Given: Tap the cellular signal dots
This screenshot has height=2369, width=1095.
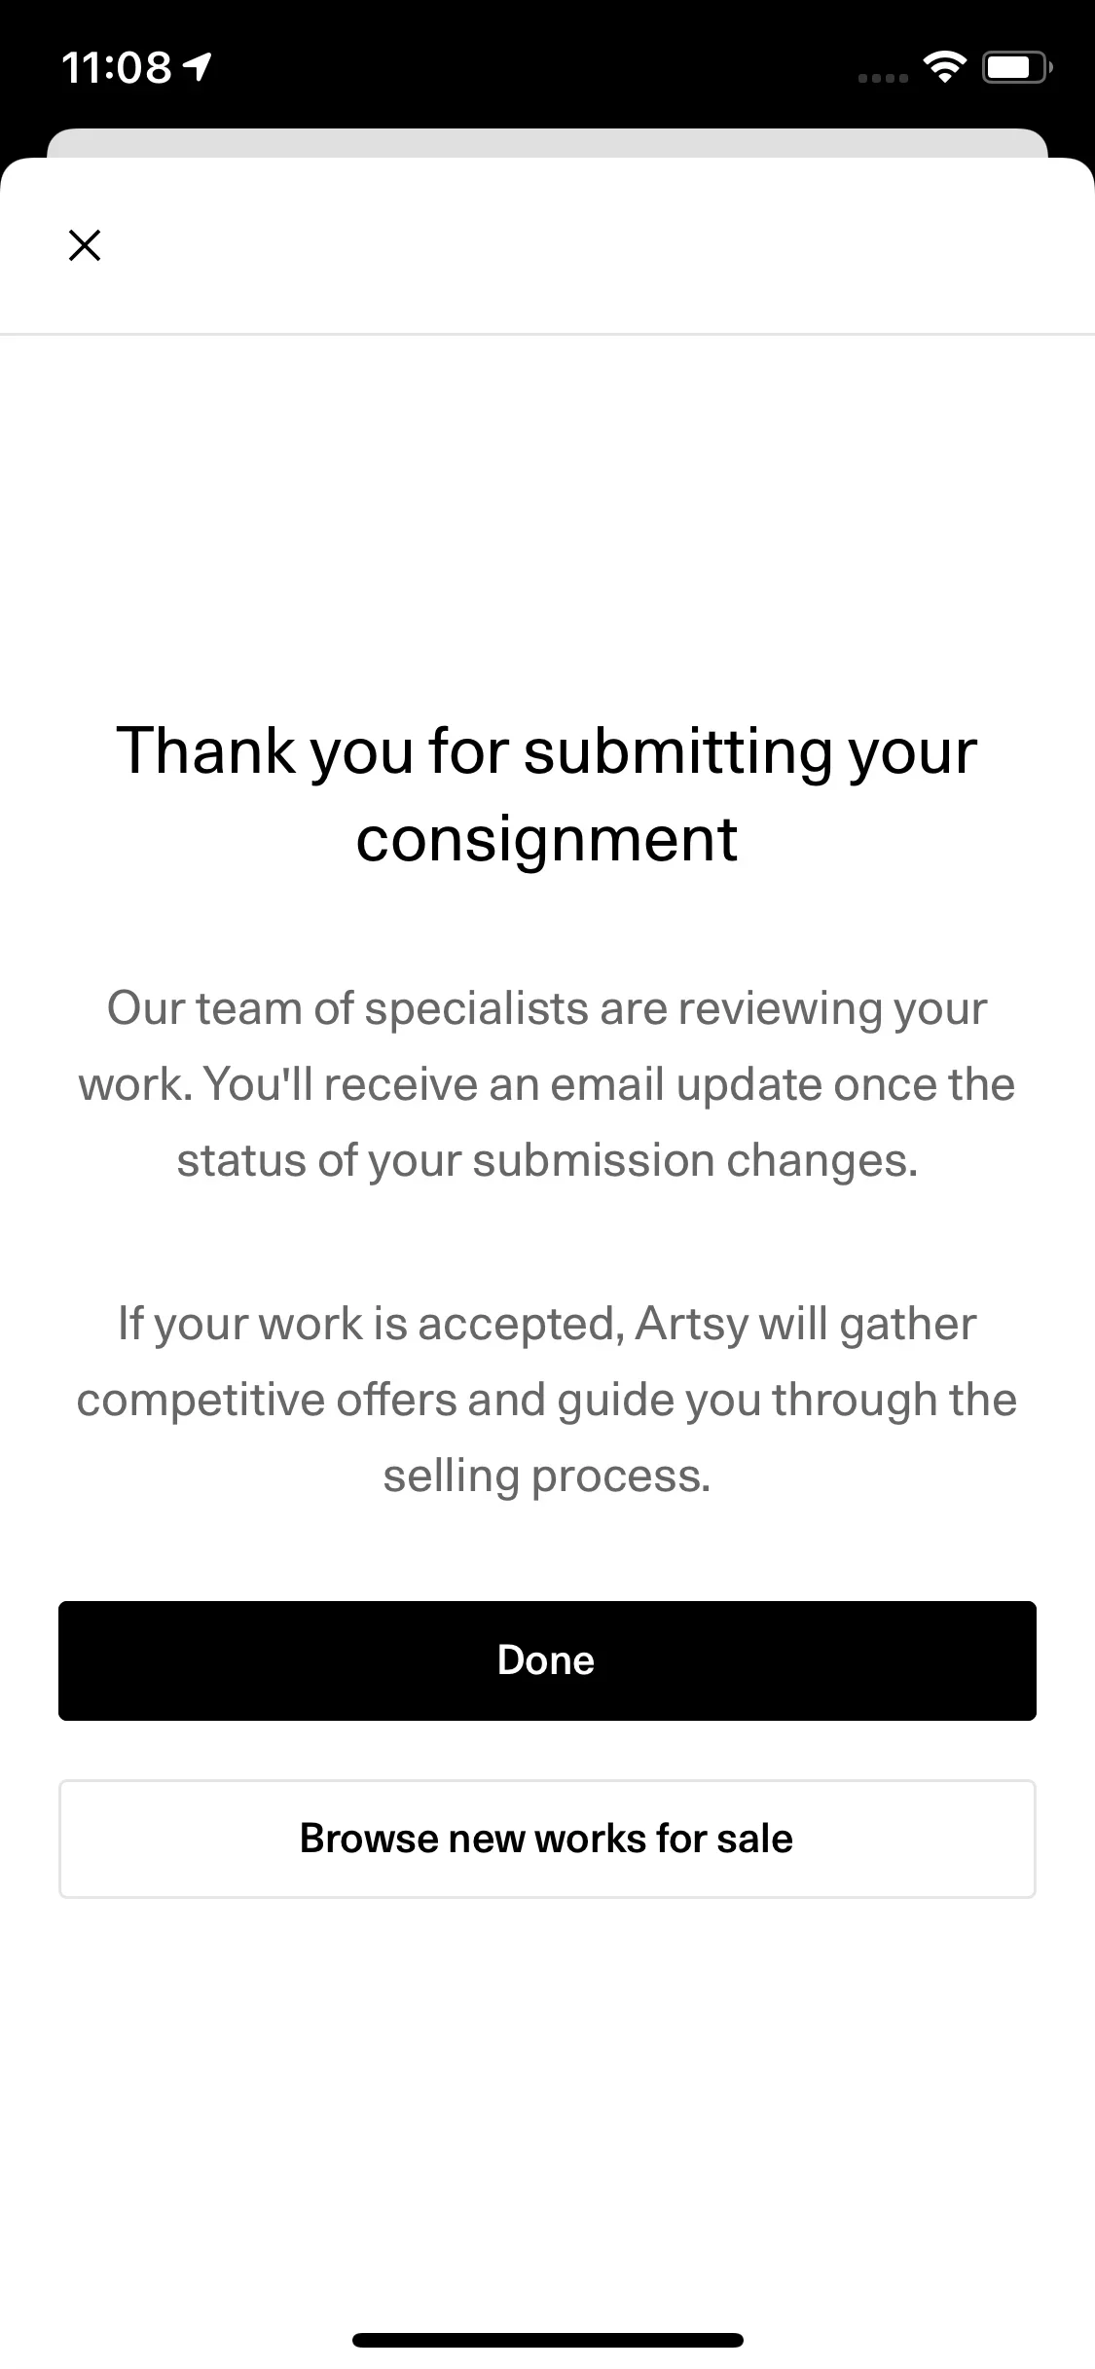Looking at the screenshot, I should tap(883, 77).
